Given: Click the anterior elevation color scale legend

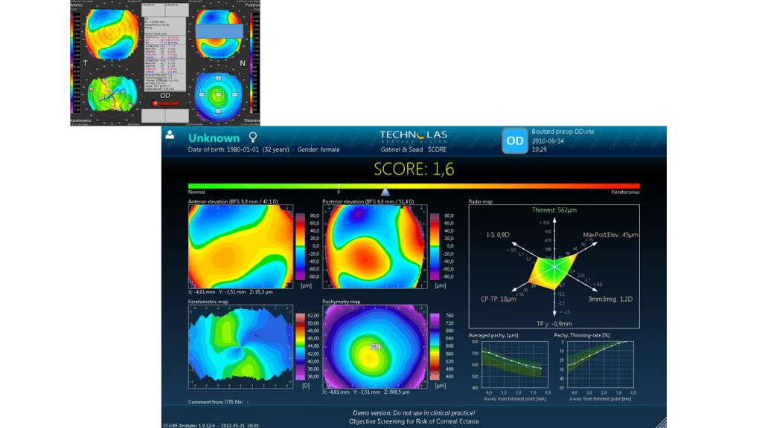Looking at the screenshot, I should click(x=301, y=246).
